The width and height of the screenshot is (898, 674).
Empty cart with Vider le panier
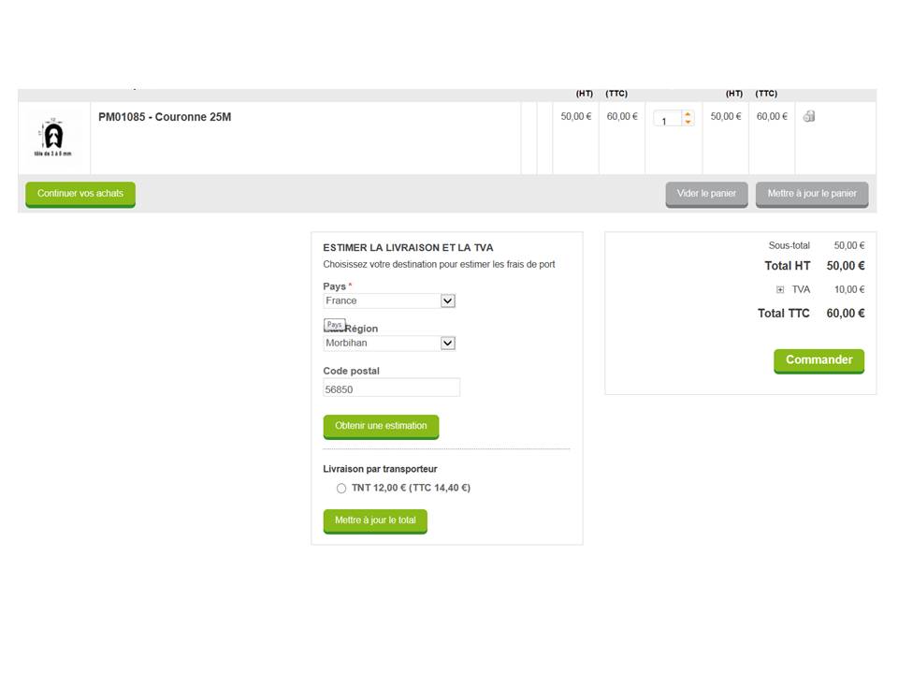[706, 194]
